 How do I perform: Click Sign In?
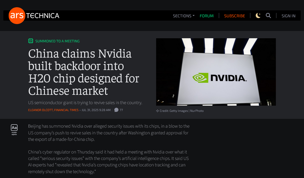click(288, 16)
